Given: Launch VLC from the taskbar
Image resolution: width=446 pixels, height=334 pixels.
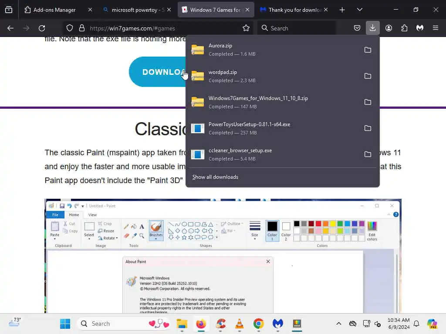Looking at the screenshot, I should pyautogui.click(x=240, y=324).
